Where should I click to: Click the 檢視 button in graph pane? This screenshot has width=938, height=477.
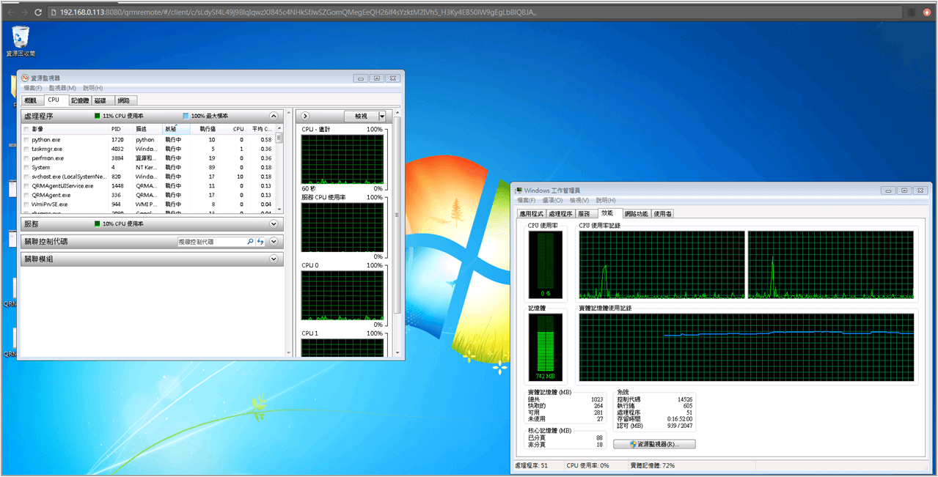[x=361, y=116]
